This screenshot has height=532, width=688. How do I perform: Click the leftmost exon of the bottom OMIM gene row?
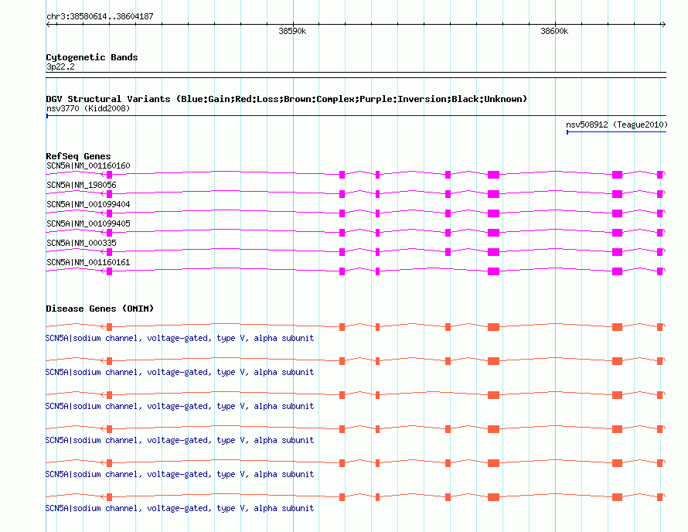tap(109, 497)
